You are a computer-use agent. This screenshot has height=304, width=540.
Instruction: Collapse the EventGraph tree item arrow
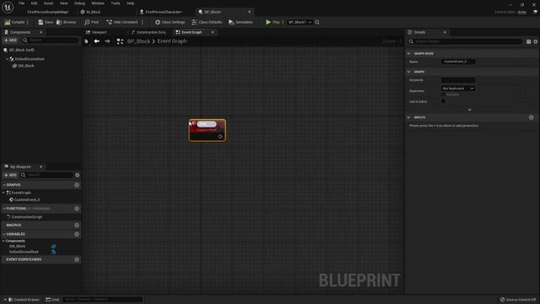[x=3, y=193]
